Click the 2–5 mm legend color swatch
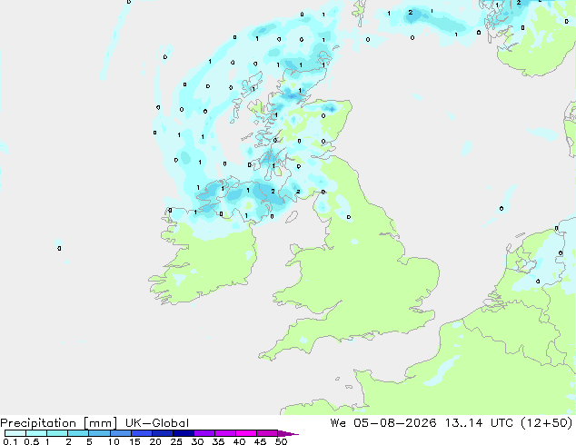This screenshot has width=576, height=445. point(78,433)
